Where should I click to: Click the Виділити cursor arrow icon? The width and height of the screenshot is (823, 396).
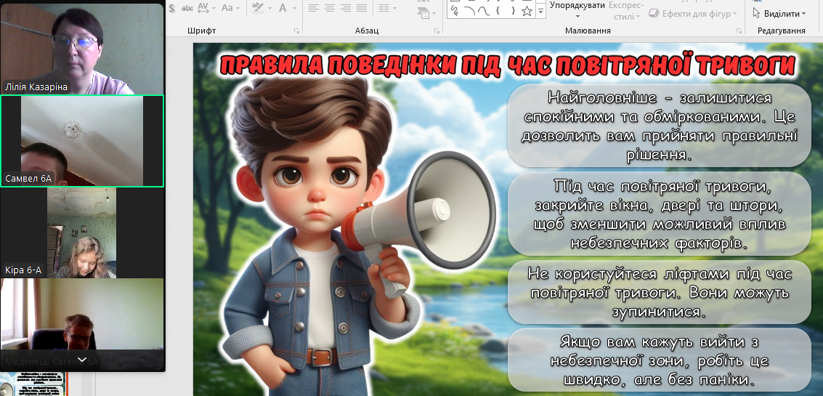pos(756,13)
